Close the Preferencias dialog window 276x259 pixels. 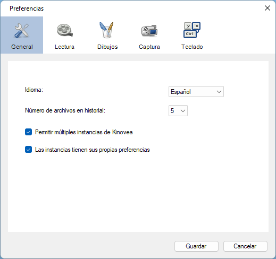coord(267,8)
